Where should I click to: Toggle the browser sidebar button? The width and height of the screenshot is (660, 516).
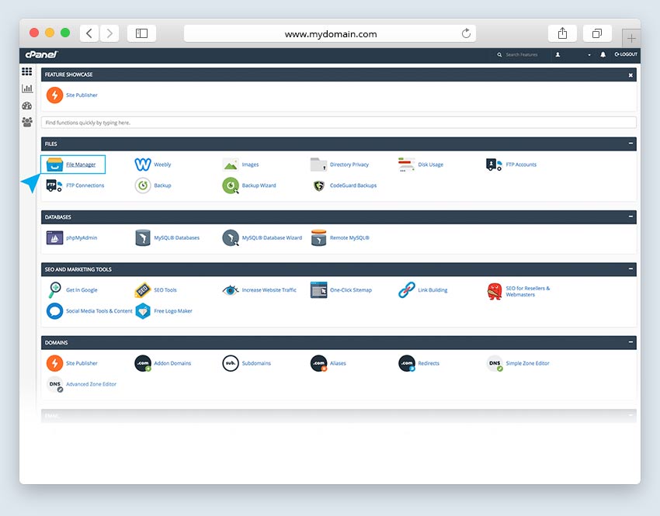pos(141,33)
